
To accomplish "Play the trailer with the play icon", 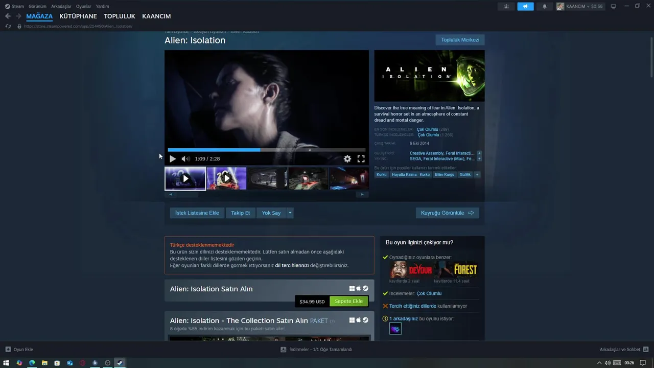I will click(x=173, y=159).
